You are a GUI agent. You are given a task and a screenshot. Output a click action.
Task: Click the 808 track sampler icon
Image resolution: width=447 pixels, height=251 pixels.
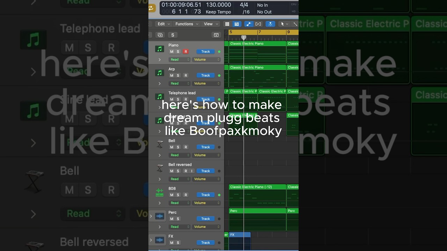tap(160, 192)
